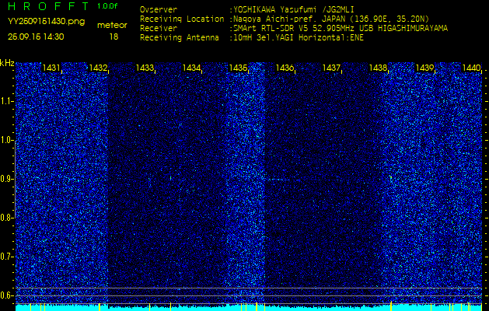Click the 1439 time marker
The height and width of the screenshot is (311, 489).
pos(424,68)
